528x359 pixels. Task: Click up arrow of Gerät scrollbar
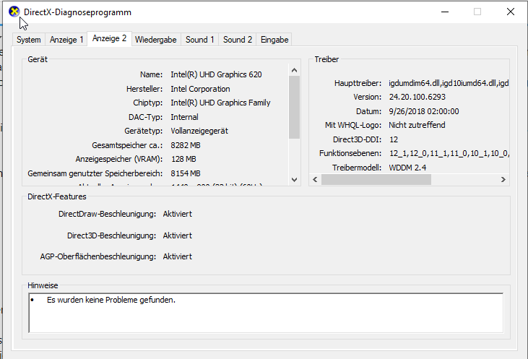[294, 70]
